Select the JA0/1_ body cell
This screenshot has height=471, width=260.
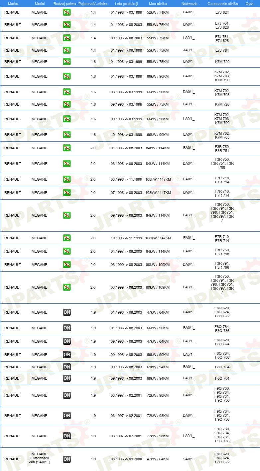point(189,50)
